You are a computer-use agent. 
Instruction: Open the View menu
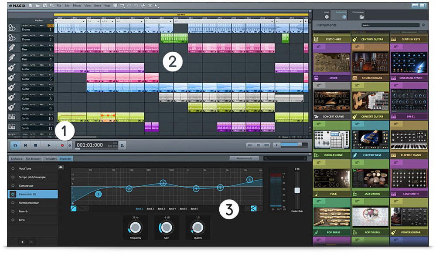tap(88, 6)
